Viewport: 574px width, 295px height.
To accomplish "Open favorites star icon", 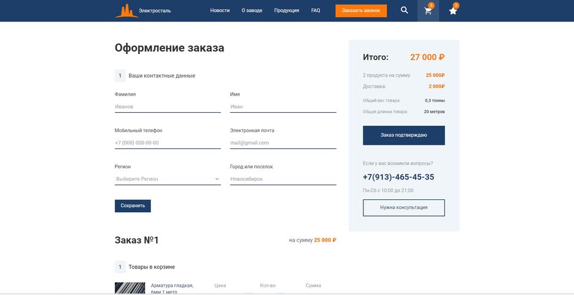I will coord(453,10).
